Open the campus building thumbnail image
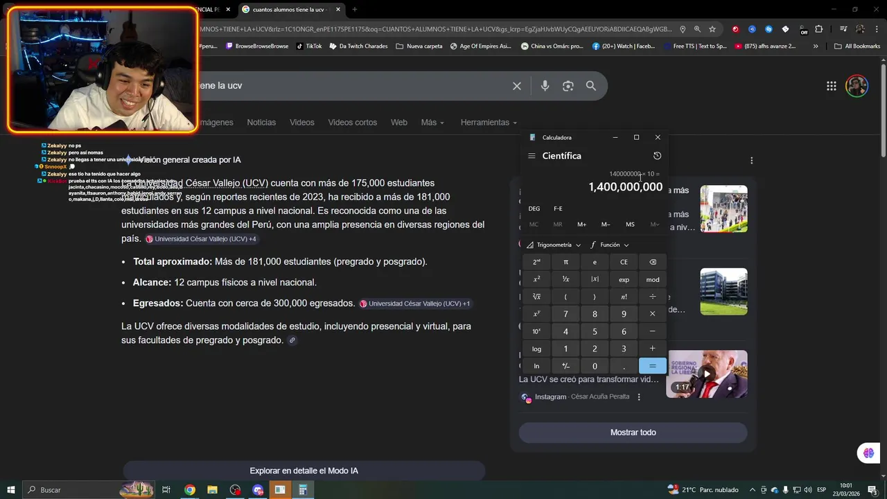The height and width of the screenshot is (499, 887). click(723, 291)
